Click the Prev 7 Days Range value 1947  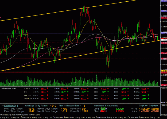click(x=32, y=112)
